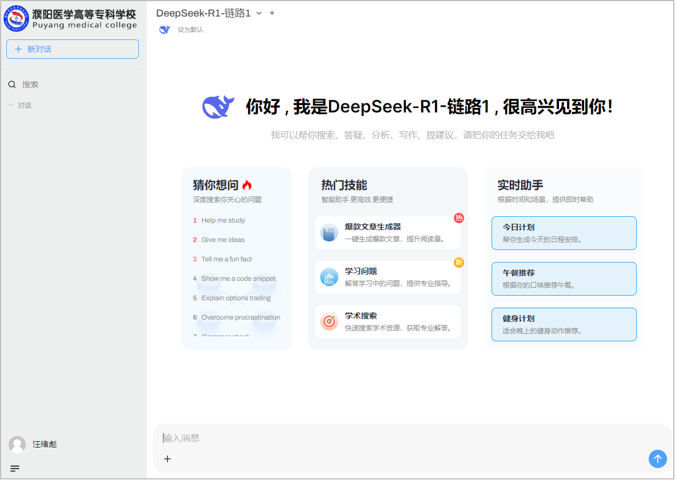The image size is (675, 480).
Task: Choose Explain options trading suggestion
Action: (x=236, y=298)
